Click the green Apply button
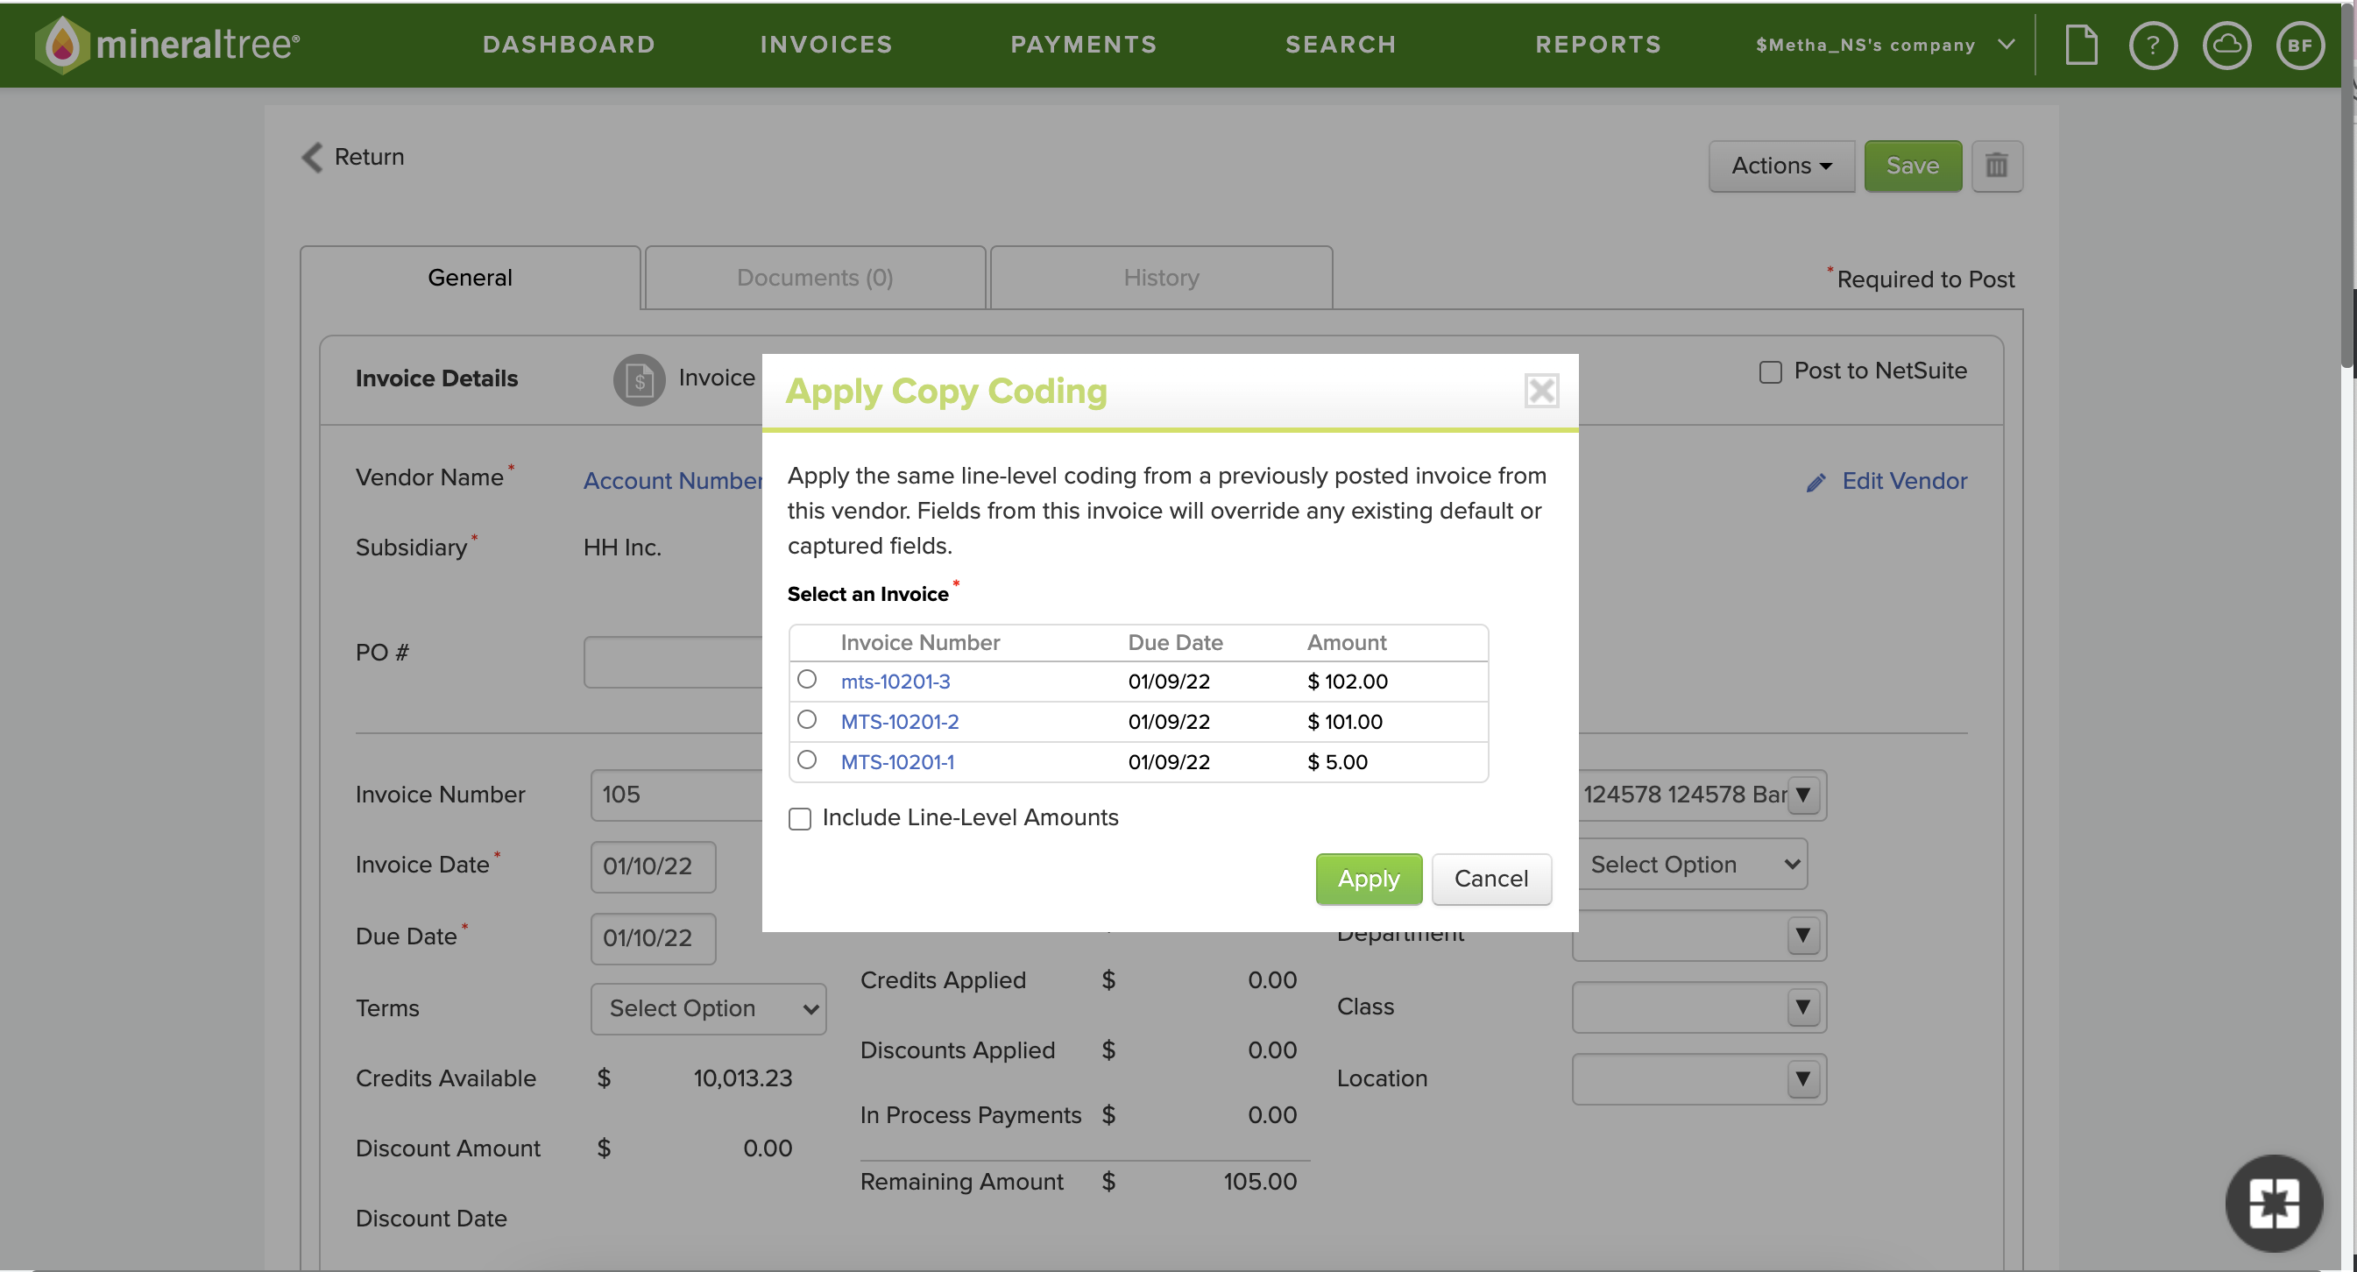 1368,879
